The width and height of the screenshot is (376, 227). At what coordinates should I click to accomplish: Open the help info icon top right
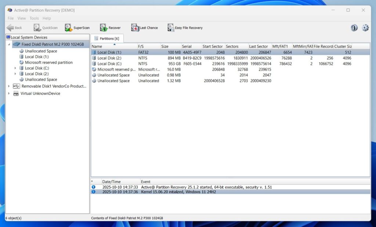353,28
